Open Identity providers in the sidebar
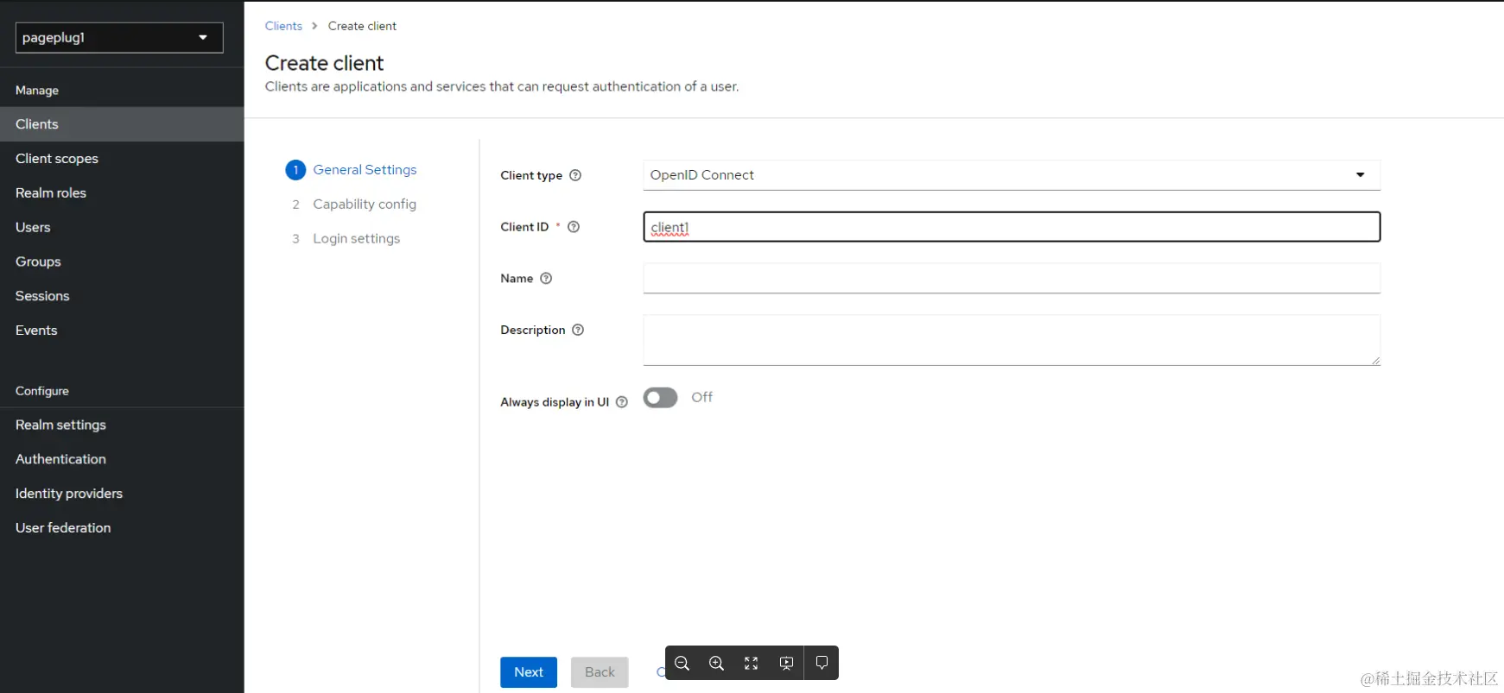The image size is (1504, 693). click(x=69, y=494)
